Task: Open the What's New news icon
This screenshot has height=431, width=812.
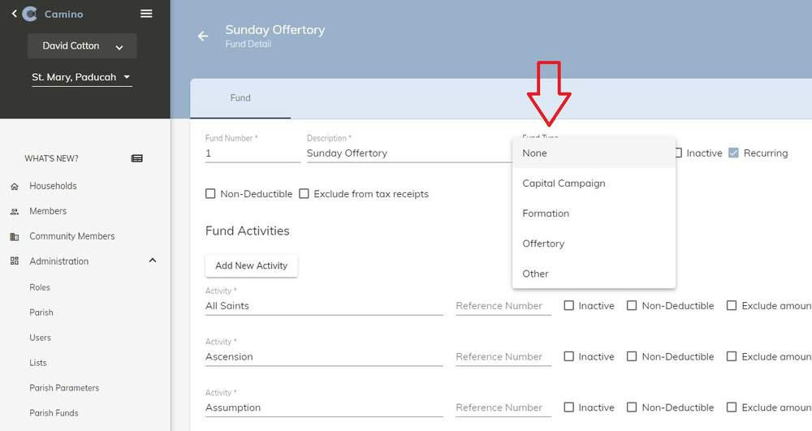Action: click(137, 158)
